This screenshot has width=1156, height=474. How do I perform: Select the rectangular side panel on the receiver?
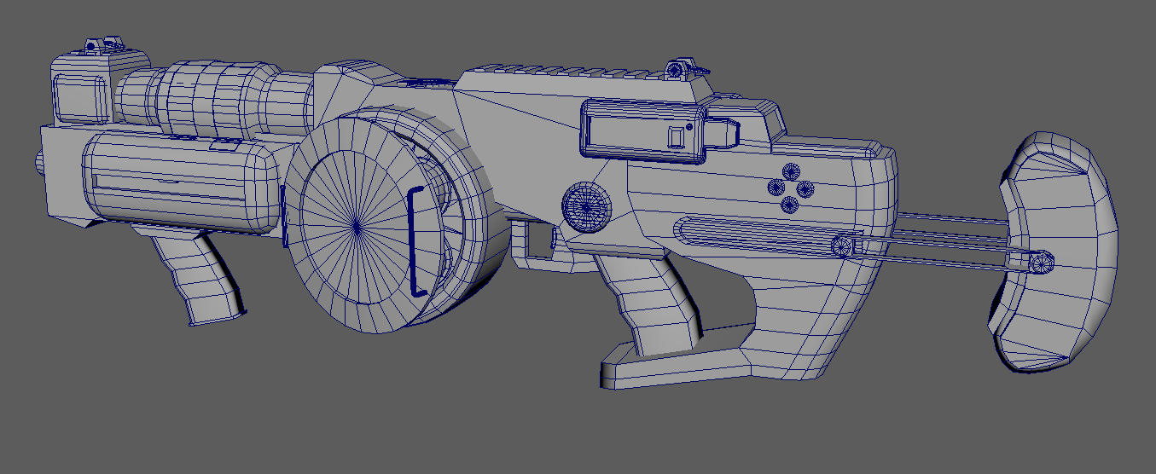[644, 130]
